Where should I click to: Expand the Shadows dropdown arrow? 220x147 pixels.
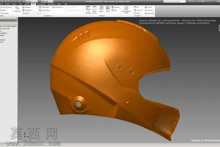pos(32,7)
